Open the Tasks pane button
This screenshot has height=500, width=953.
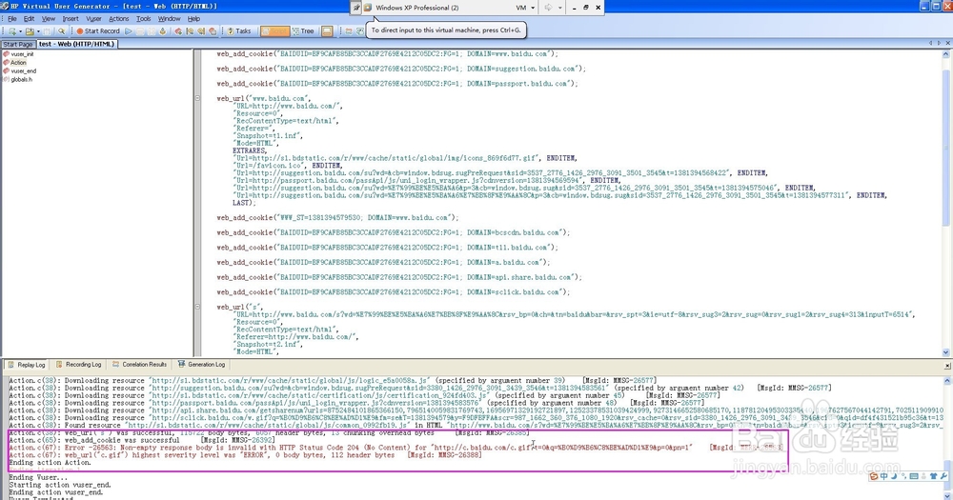[x=239, y=31]
